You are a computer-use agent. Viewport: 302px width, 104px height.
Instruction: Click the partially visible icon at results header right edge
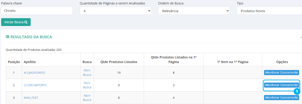pyautogui.click(x=301, y=37)
